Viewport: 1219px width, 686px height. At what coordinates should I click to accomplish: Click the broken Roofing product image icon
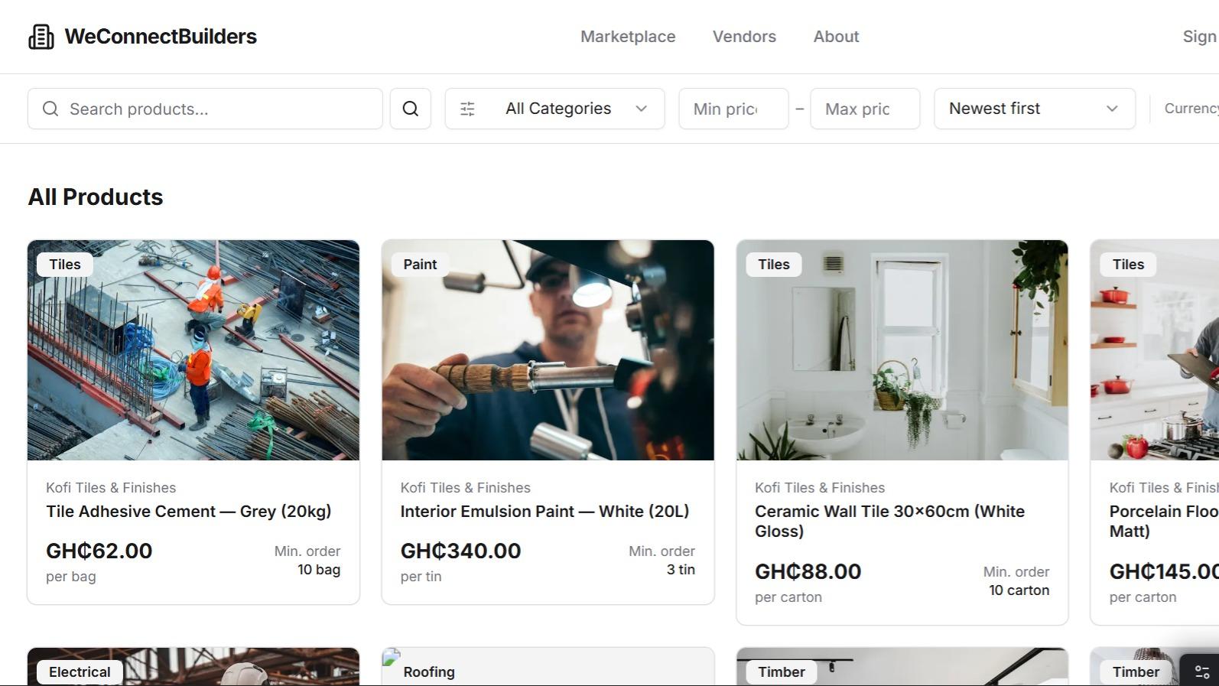(392, 657)
